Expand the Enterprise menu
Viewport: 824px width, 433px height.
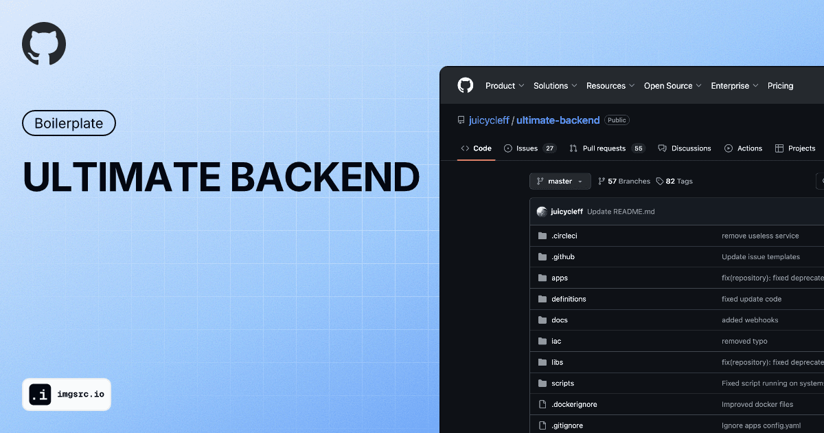point(735,86)
